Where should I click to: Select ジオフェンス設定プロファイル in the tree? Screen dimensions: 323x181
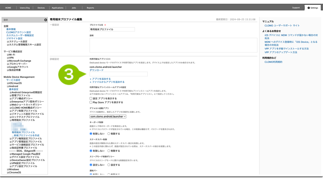coord(28,114)
